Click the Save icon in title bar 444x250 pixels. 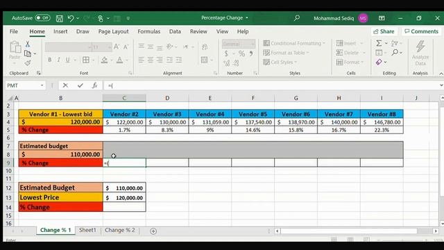click(60, 19)
